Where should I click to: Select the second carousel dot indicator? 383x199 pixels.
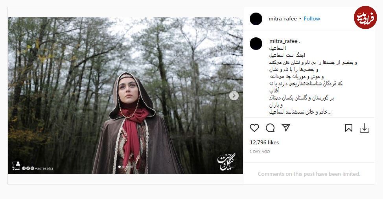123,167
